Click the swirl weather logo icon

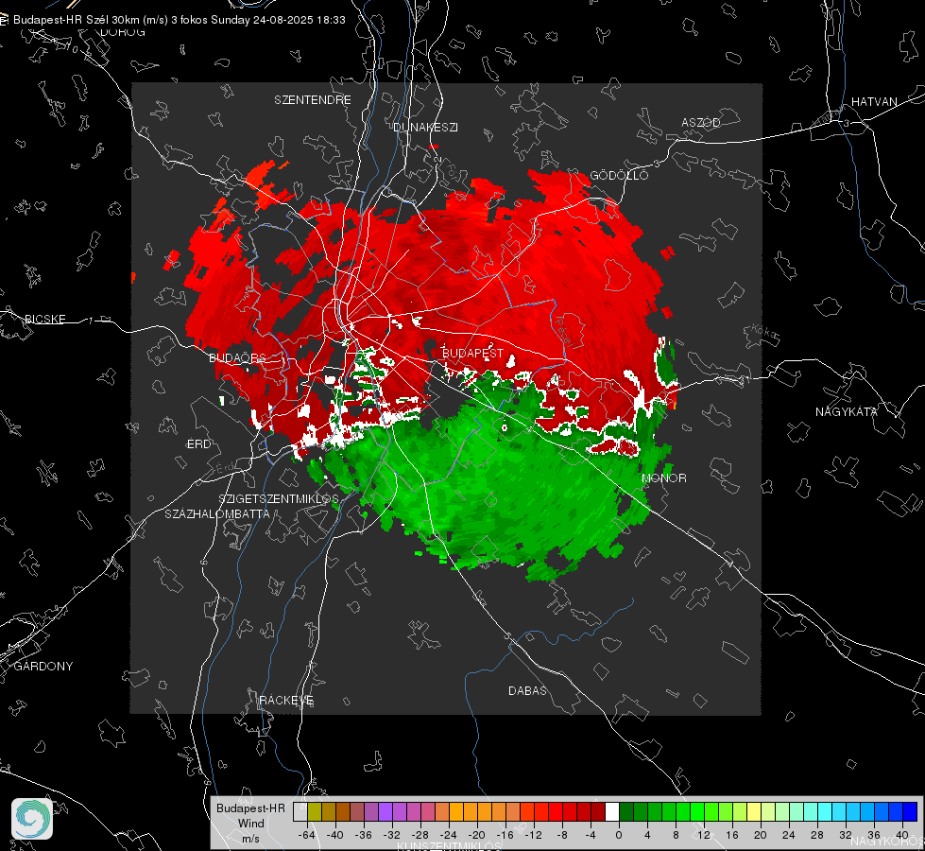(32, 819)
